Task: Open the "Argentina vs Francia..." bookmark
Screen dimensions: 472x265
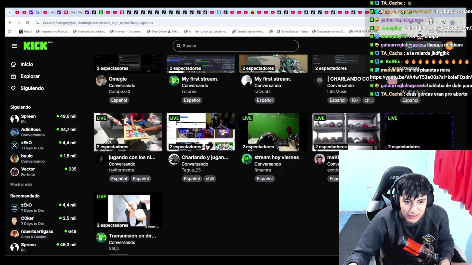Action: click(x=52, y=31)
